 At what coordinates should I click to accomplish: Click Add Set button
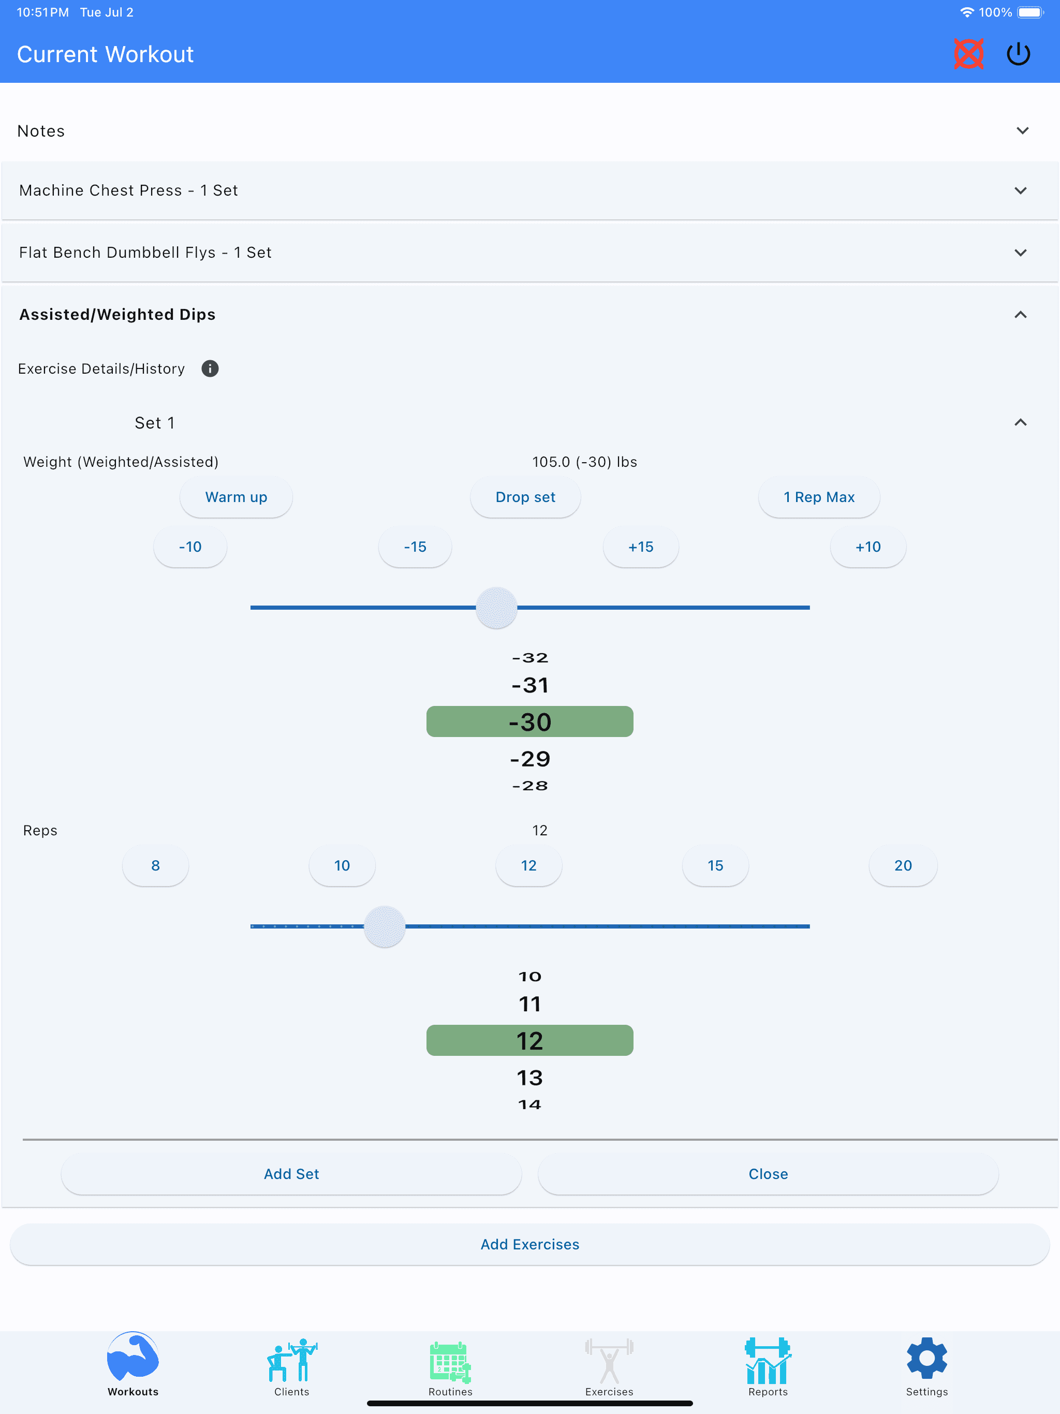(x=290, y=1173)
